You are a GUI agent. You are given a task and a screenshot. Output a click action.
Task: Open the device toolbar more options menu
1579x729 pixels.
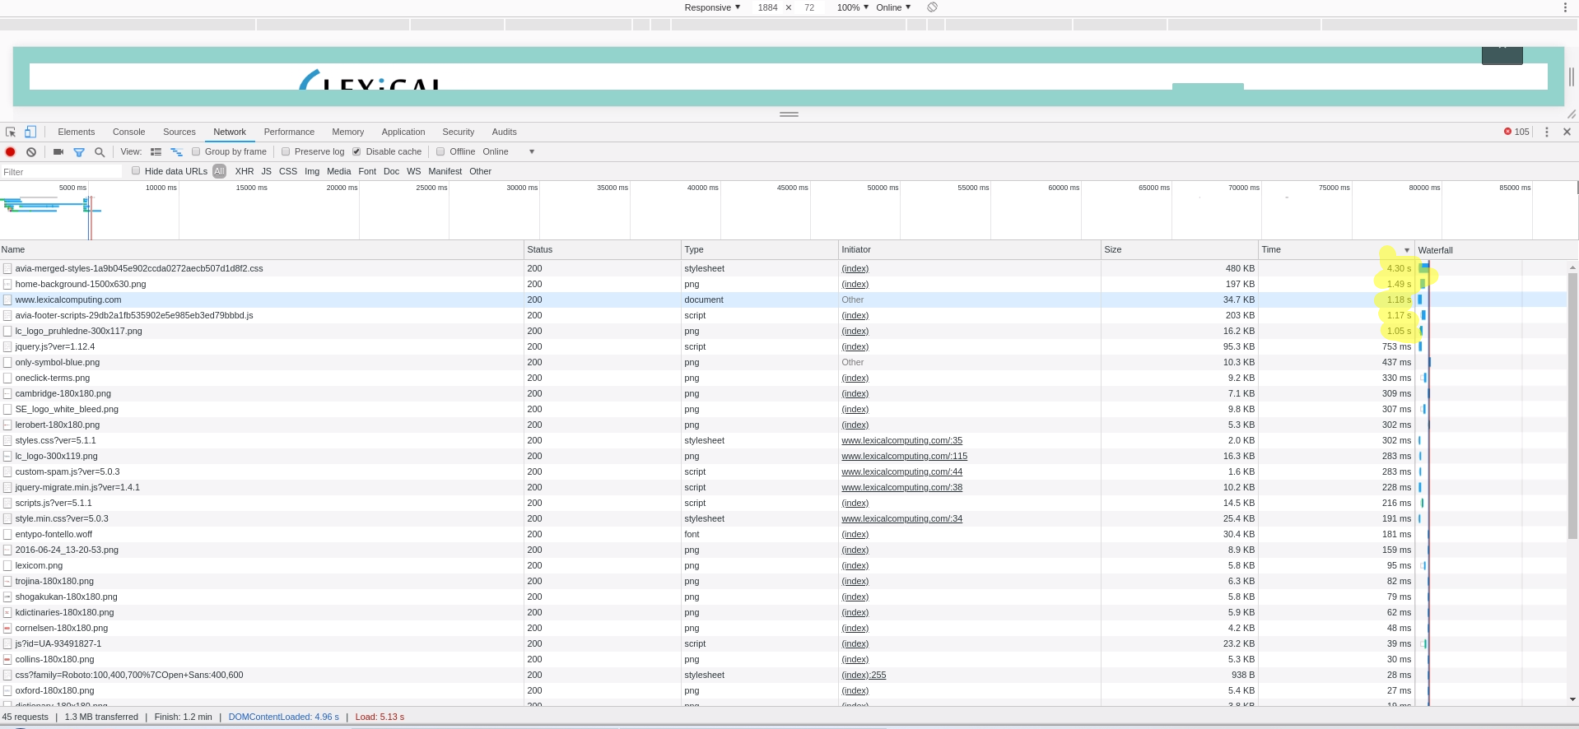point(1565,7)
